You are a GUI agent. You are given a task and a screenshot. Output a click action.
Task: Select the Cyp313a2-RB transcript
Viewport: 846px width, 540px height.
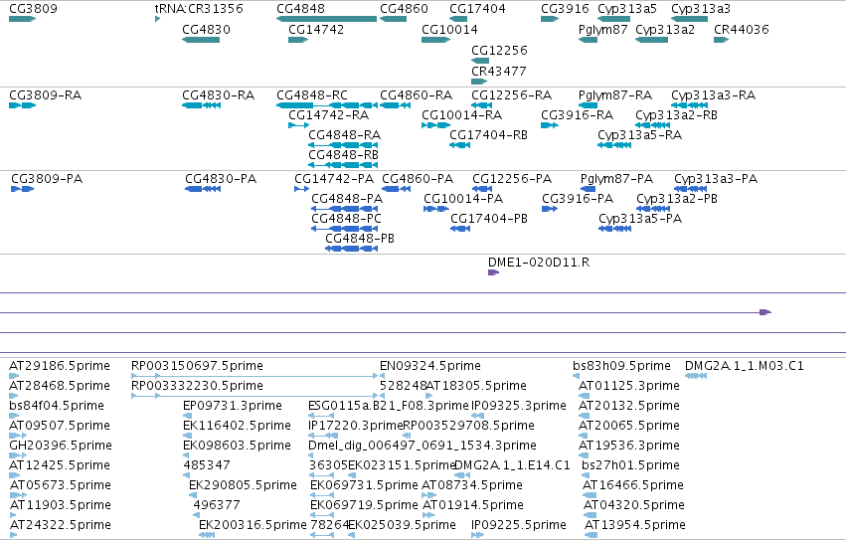coord(653,125)
